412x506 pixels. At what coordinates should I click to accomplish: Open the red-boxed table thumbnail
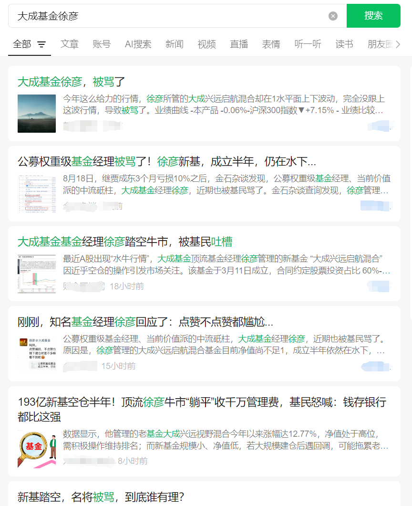pyautogui.click(x=37, y=194)
